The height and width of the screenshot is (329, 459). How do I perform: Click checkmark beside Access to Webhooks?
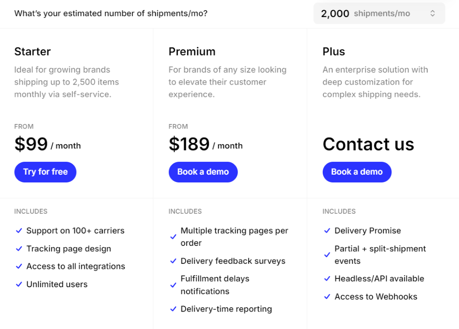[327, 297]
